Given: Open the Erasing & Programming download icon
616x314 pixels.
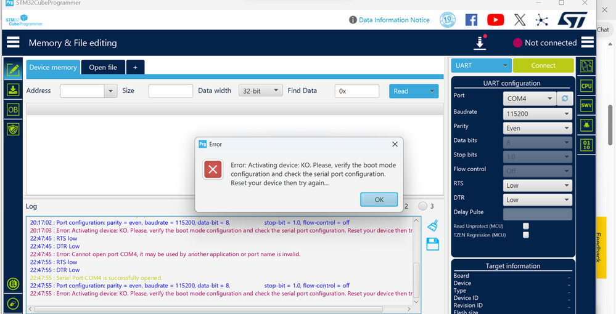Looking at the screenshot, I should tap(13, 90).
